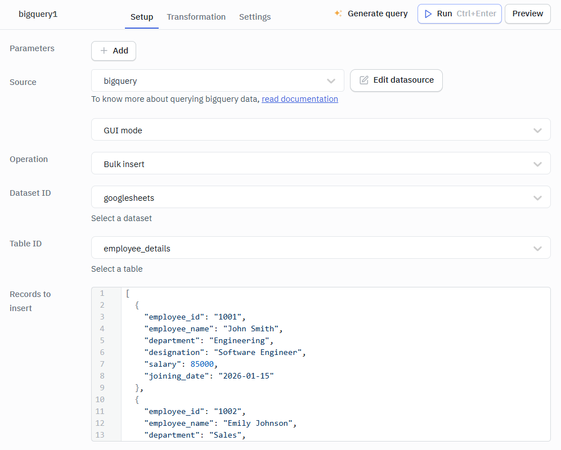The width and height of the screenshot is (561, 450).
Task: Click the Run play triangle icon
Action: (x=428, y=13)
